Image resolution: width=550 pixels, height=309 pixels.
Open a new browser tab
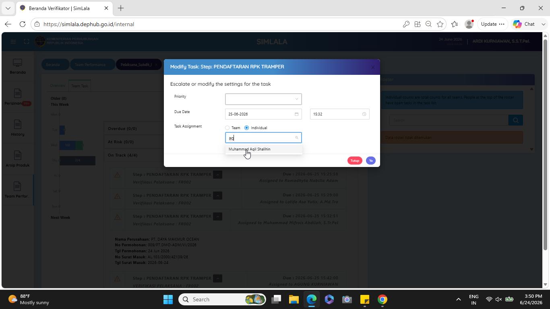click(x=121, y=8)
